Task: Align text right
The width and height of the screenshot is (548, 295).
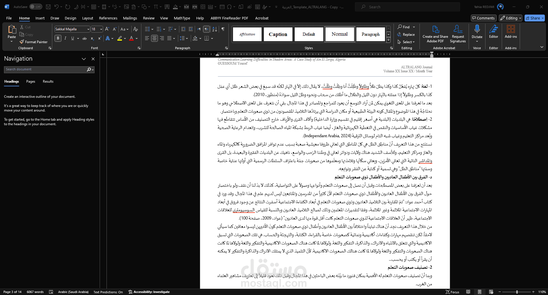Action: pyautogui.click(x=162, y=38)
